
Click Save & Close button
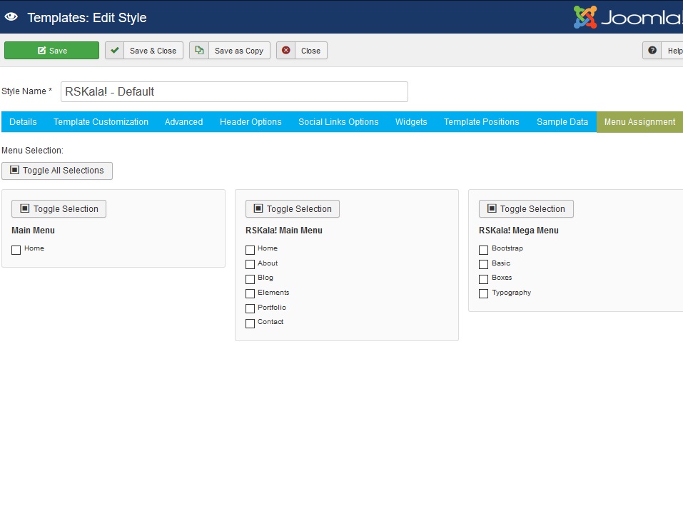pos(144,51)
